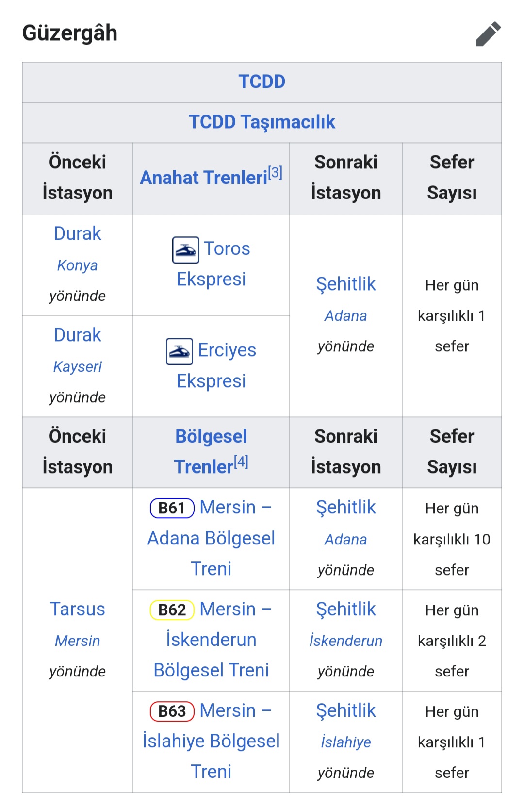Image resolution: width=524 pixels, height=808 pixels.
Task: Click the pencil edit icon beside Güzergâh
Action: pos(488,33)
